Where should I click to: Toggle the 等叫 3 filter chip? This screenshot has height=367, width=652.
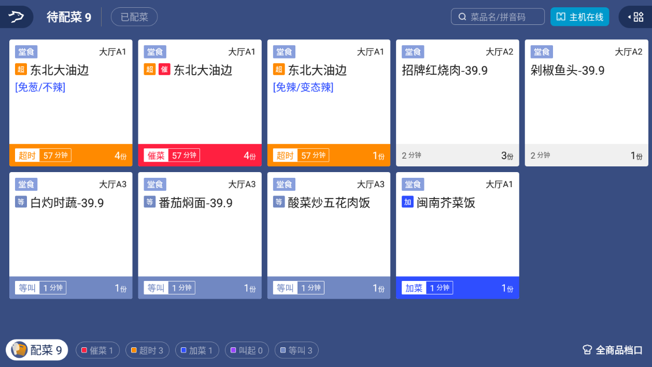pyautogui.click(x=296, y=350)
